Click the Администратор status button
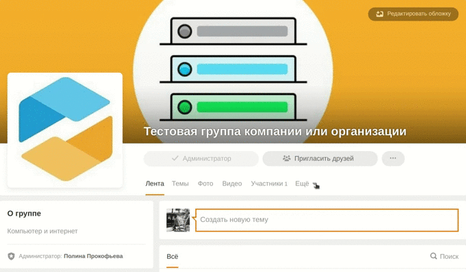This screenshot has height=272, width=466. (x=201, y=159)
